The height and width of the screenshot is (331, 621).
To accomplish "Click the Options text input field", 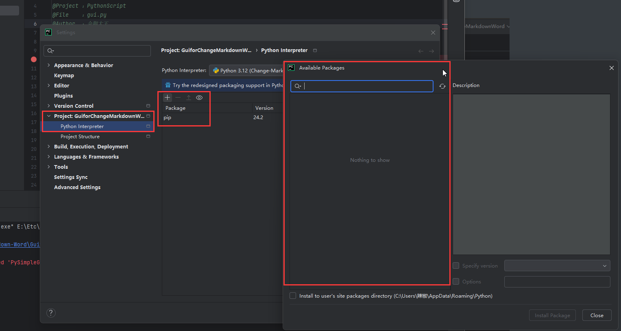I will click(x=557, y=281).
